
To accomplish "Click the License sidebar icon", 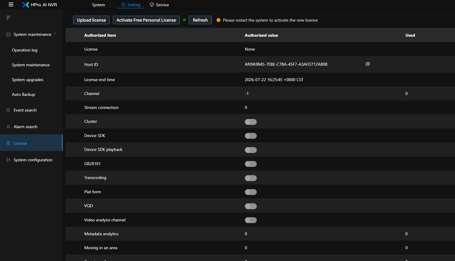I will coord(8,143).
